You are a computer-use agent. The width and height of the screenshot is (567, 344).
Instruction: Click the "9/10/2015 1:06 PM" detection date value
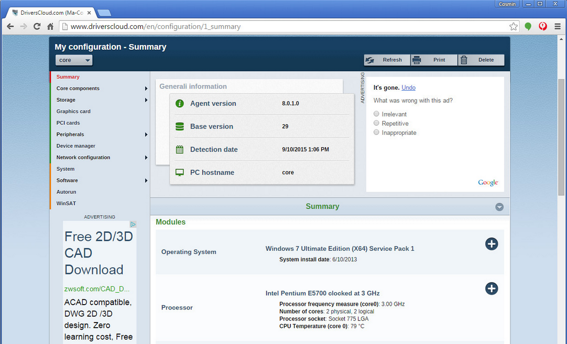click(x=306, y=149)
